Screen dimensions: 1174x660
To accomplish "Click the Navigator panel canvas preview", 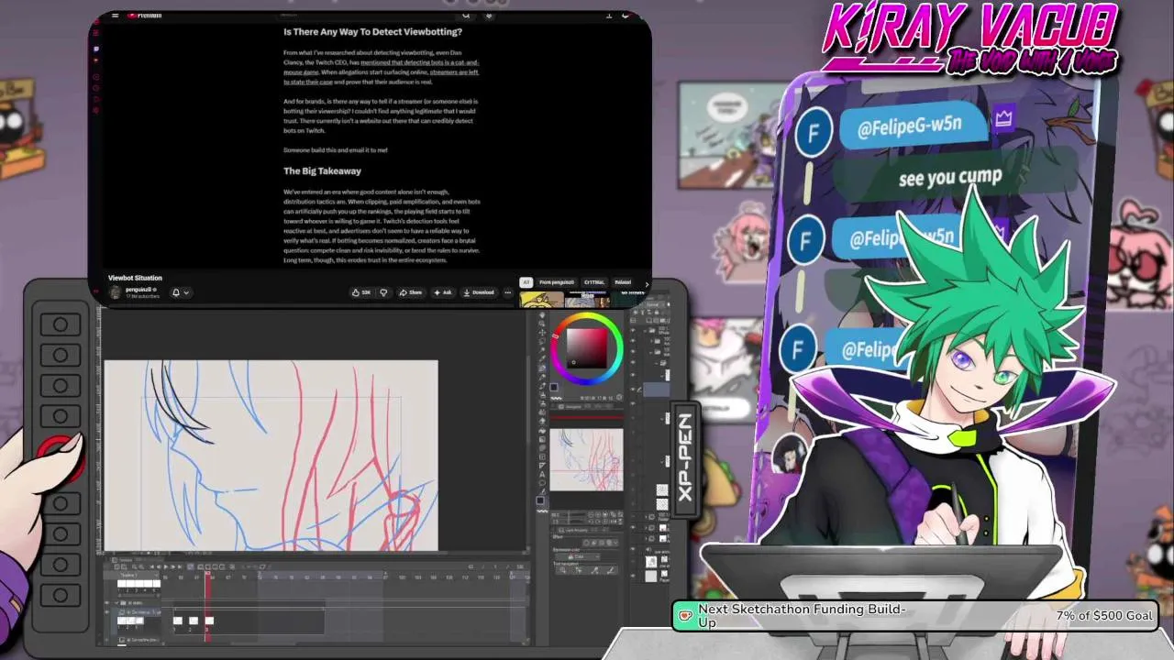I will point(586,459).
